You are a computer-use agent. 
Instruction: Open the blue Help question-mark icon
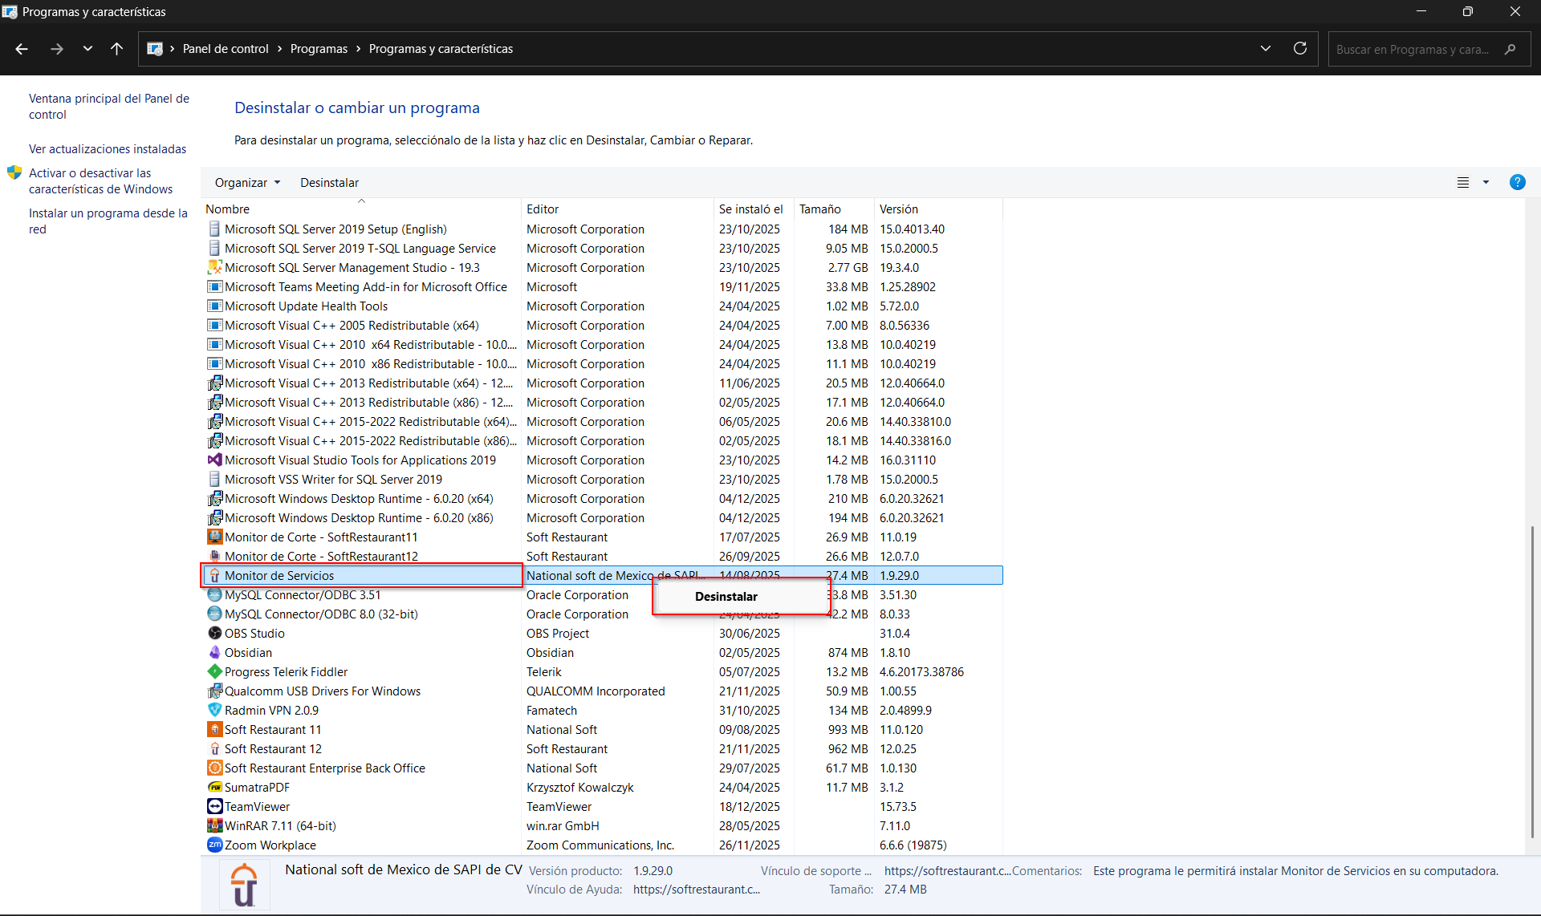[x=1517, y=182]
